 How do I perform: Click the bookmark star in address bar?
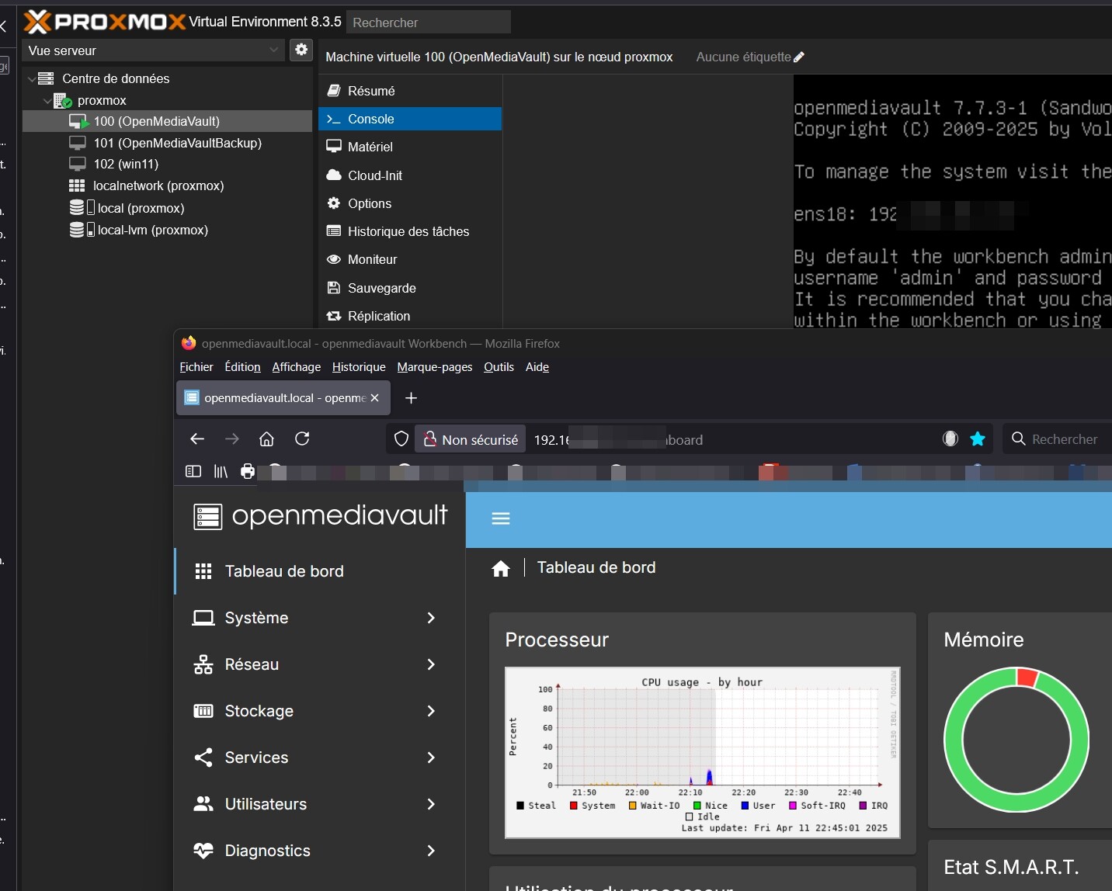978,439
